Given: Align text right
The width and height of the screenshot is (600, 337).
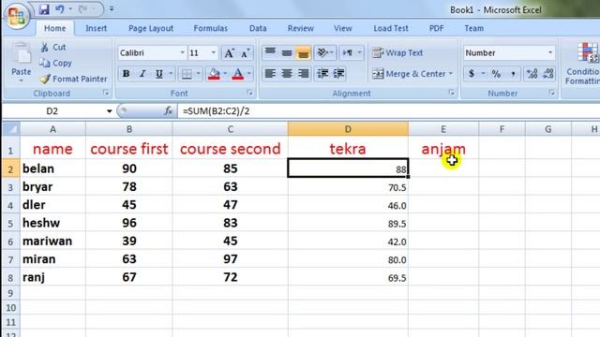Looking at the screenshot, I should tap(303, 74).
